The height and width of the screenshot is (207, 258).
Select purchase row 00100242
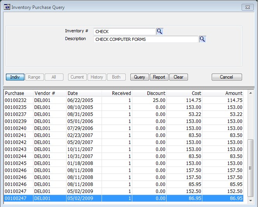point(123,142)
